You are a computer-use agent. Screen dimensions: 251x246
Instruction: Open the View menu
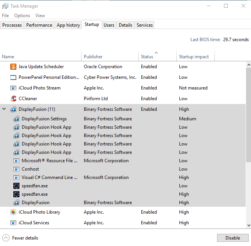(x=40, y=16)
